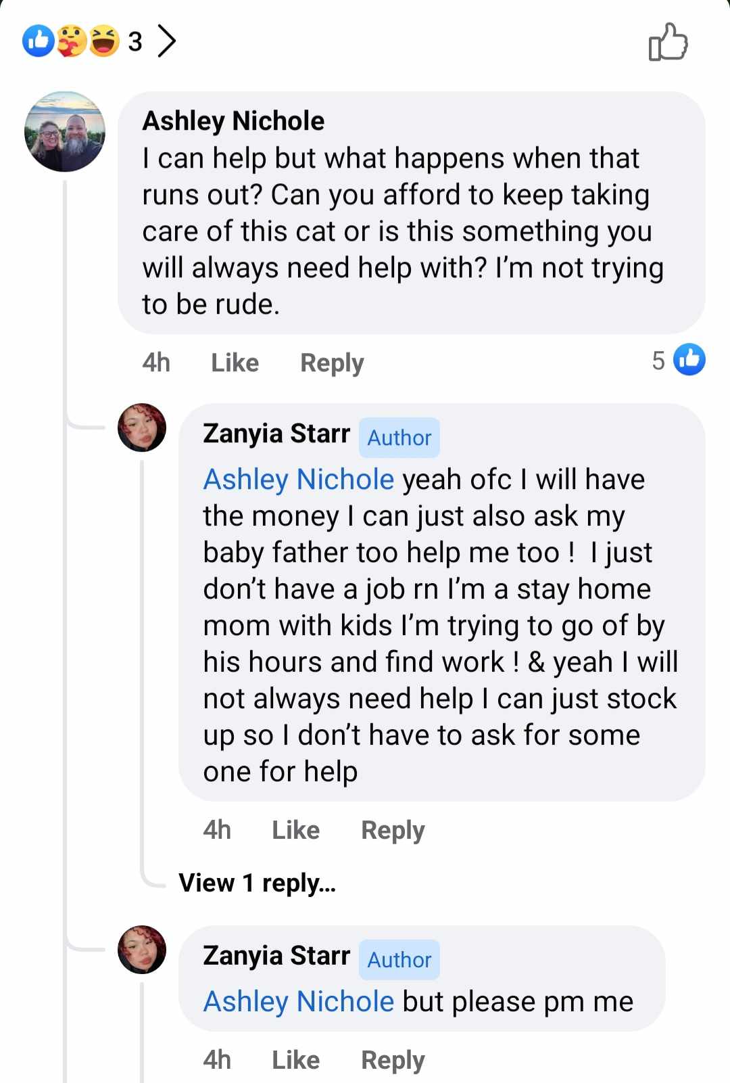This screenshot has height=1083, width=730.
Task: Open the post reactions emoji summary
Action: [x=72, y=41]
